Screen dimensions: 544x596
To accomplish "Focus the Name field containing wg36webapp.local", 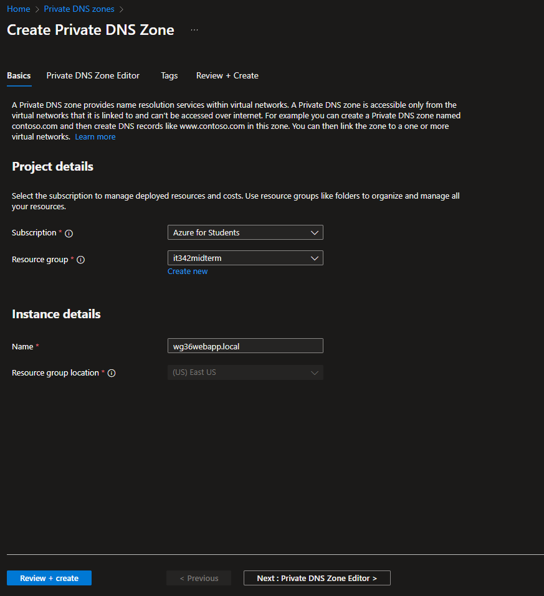I will tap(245, 346).
